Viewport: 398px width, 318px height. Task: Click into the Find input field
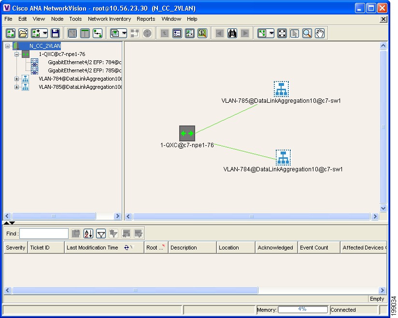click(44, 234)
